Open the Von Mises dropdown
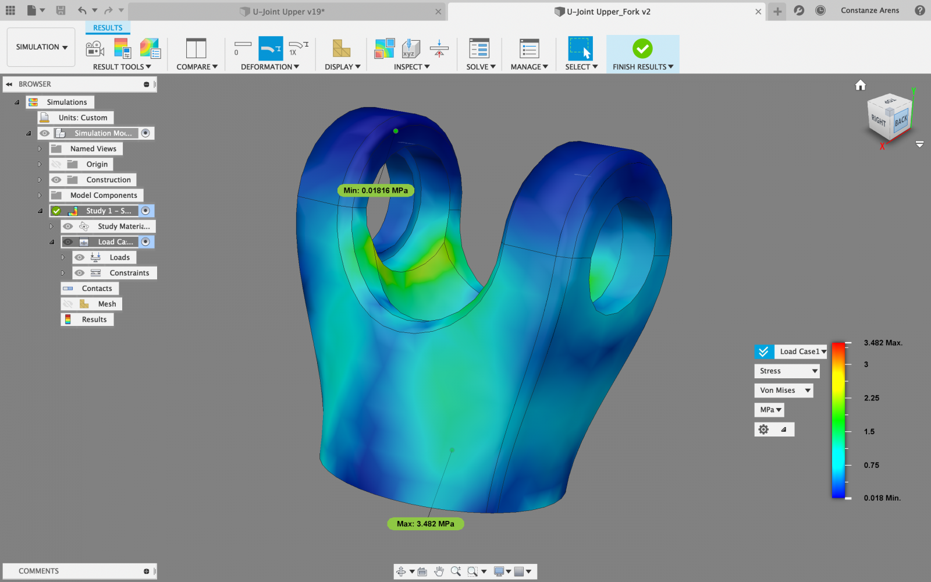Screen dimensions: 931x582 click(x=784, y=391)
